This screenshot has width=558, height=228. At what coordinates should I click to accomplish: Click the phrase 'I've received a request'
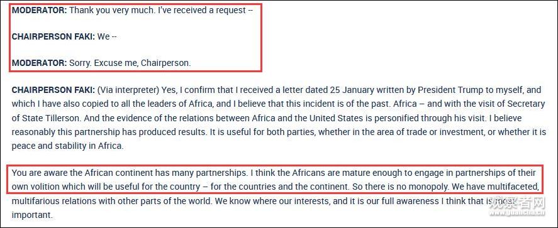point(201,10)
